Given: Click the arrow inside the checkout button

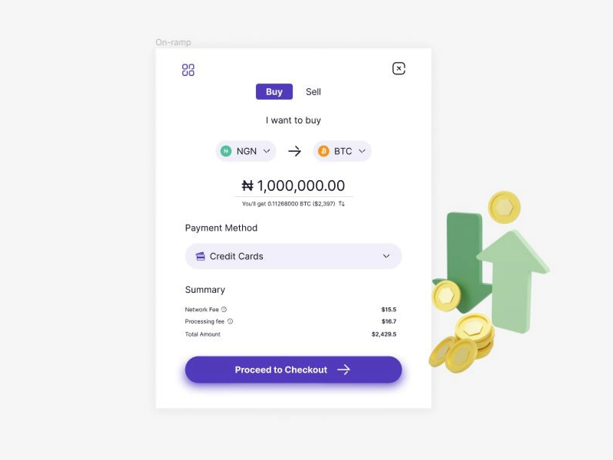Looking at the screenshot, I should (x=344, y=370).
